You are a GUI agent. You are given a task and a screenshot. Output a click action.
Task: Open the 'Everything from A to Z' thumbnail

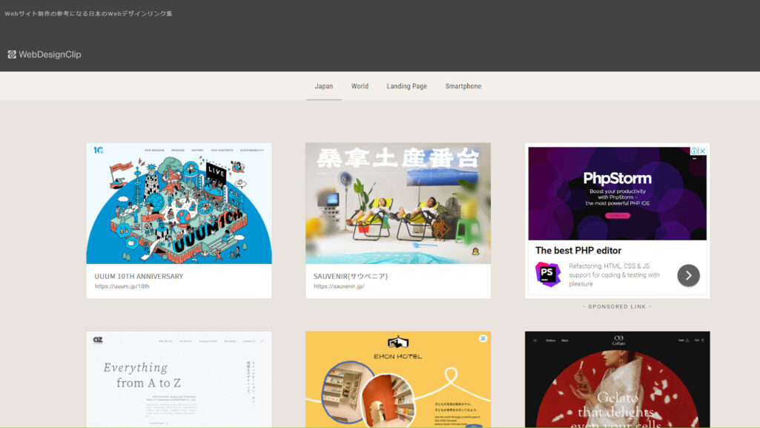[x=179, y=380]
